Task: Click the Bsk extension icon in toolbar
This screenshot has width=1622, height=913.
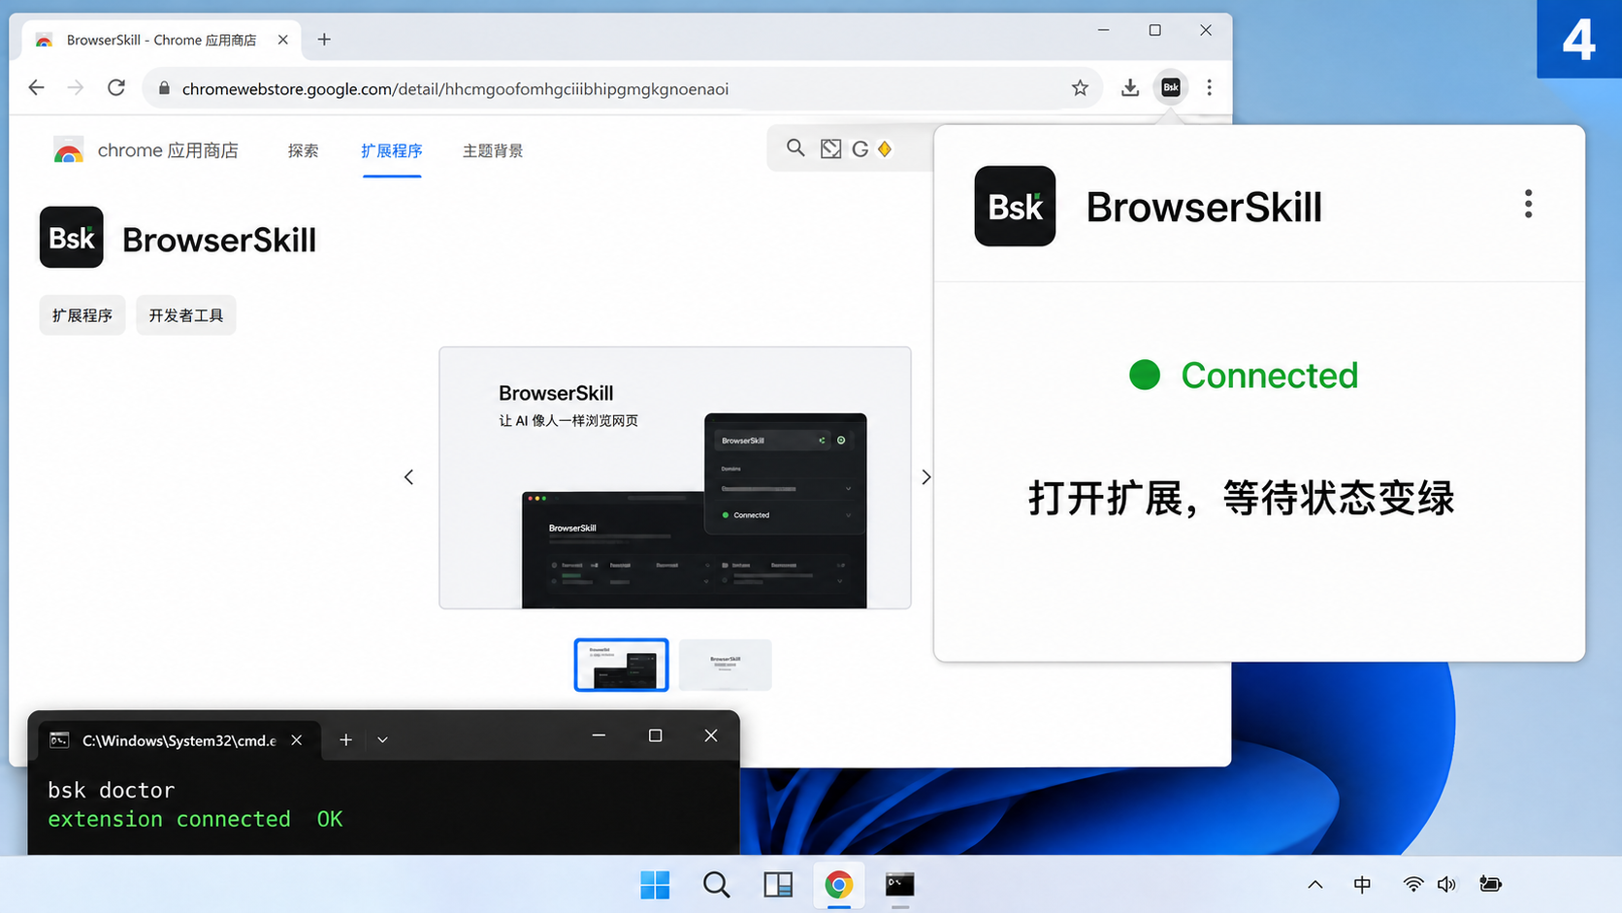Action: click(x=1171, y=87)
